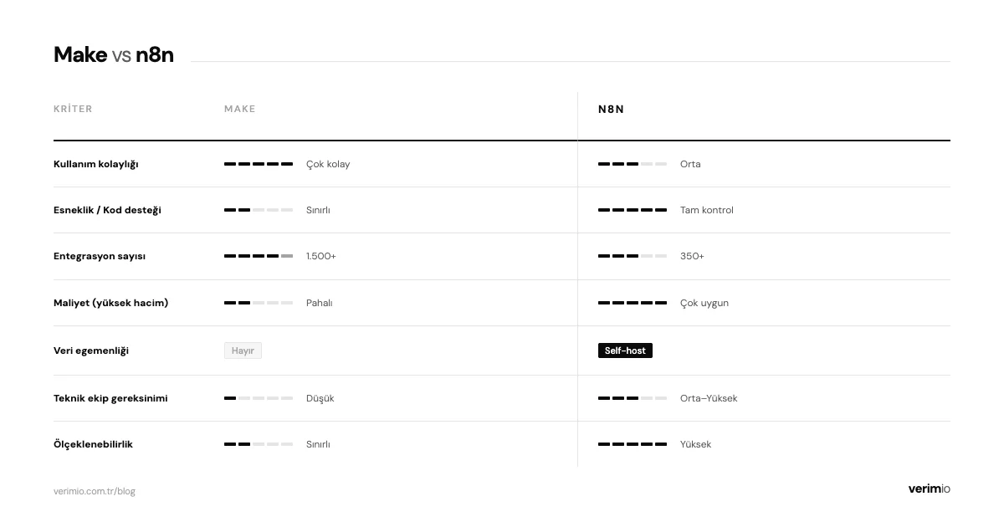Click the Make integration count rating bar

259,256
